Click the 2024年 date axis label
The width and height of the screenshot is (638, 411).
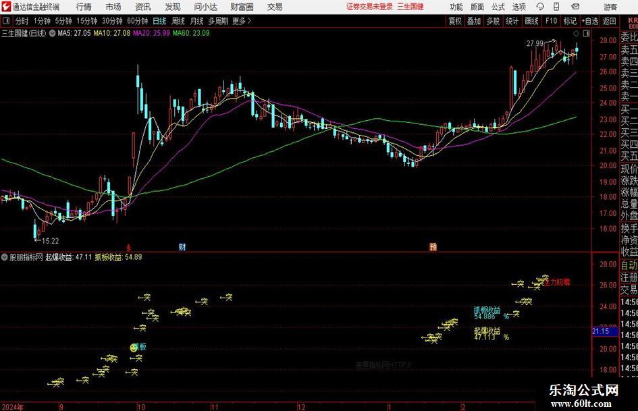click(x=13, y=407)
